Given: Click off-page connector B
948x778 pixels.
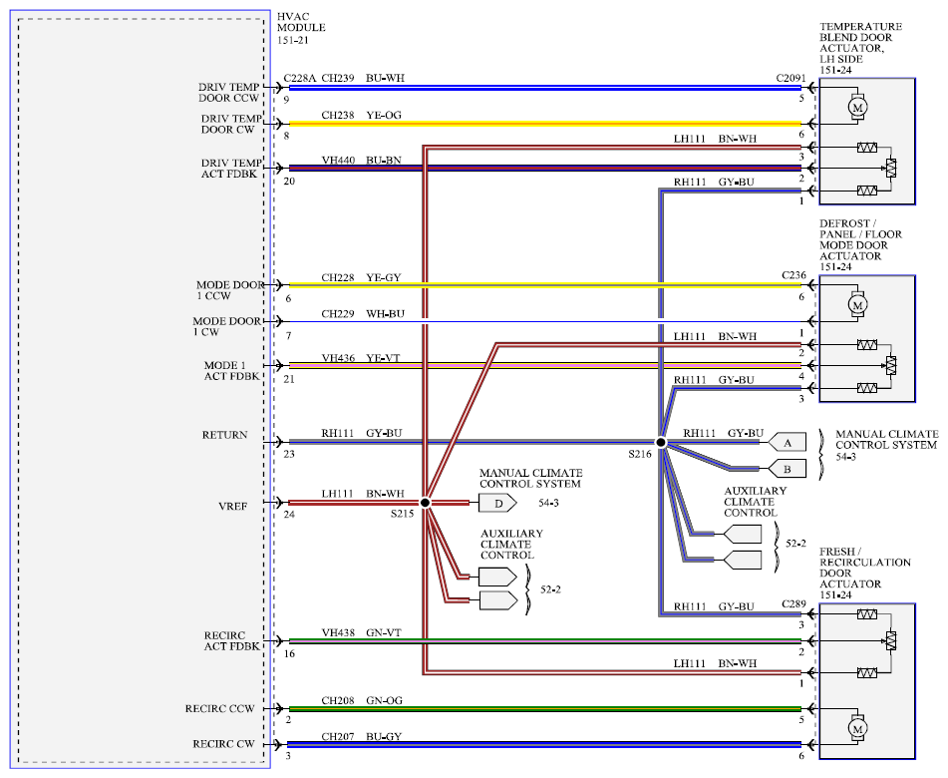Looking at the screenshot, I should [788, 468].
